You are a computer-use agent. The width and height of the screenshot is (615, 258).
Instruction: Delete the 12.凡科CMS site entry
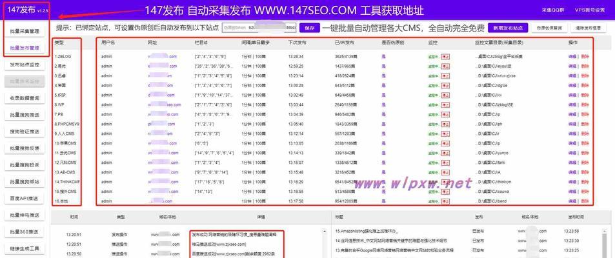point(585,163)
